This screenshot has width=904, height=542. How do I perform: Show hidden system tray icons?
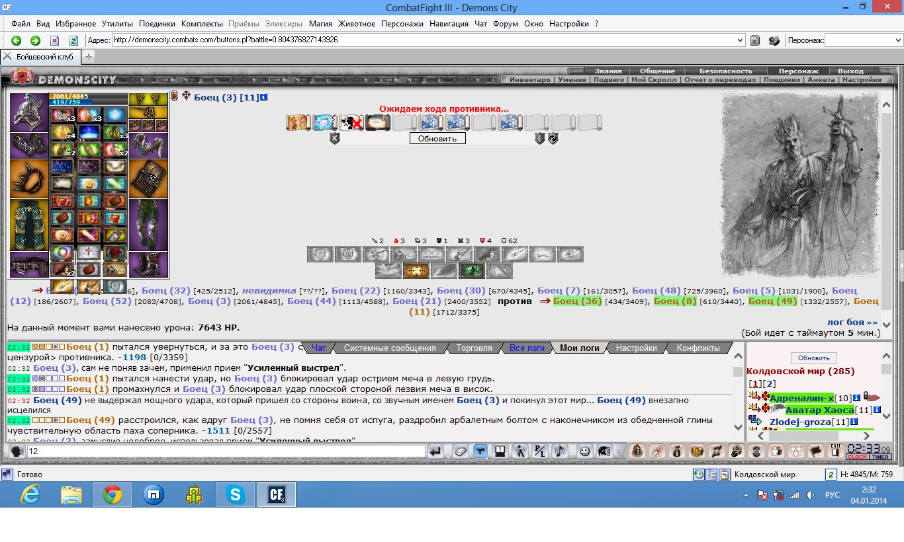tap(746, 495)
